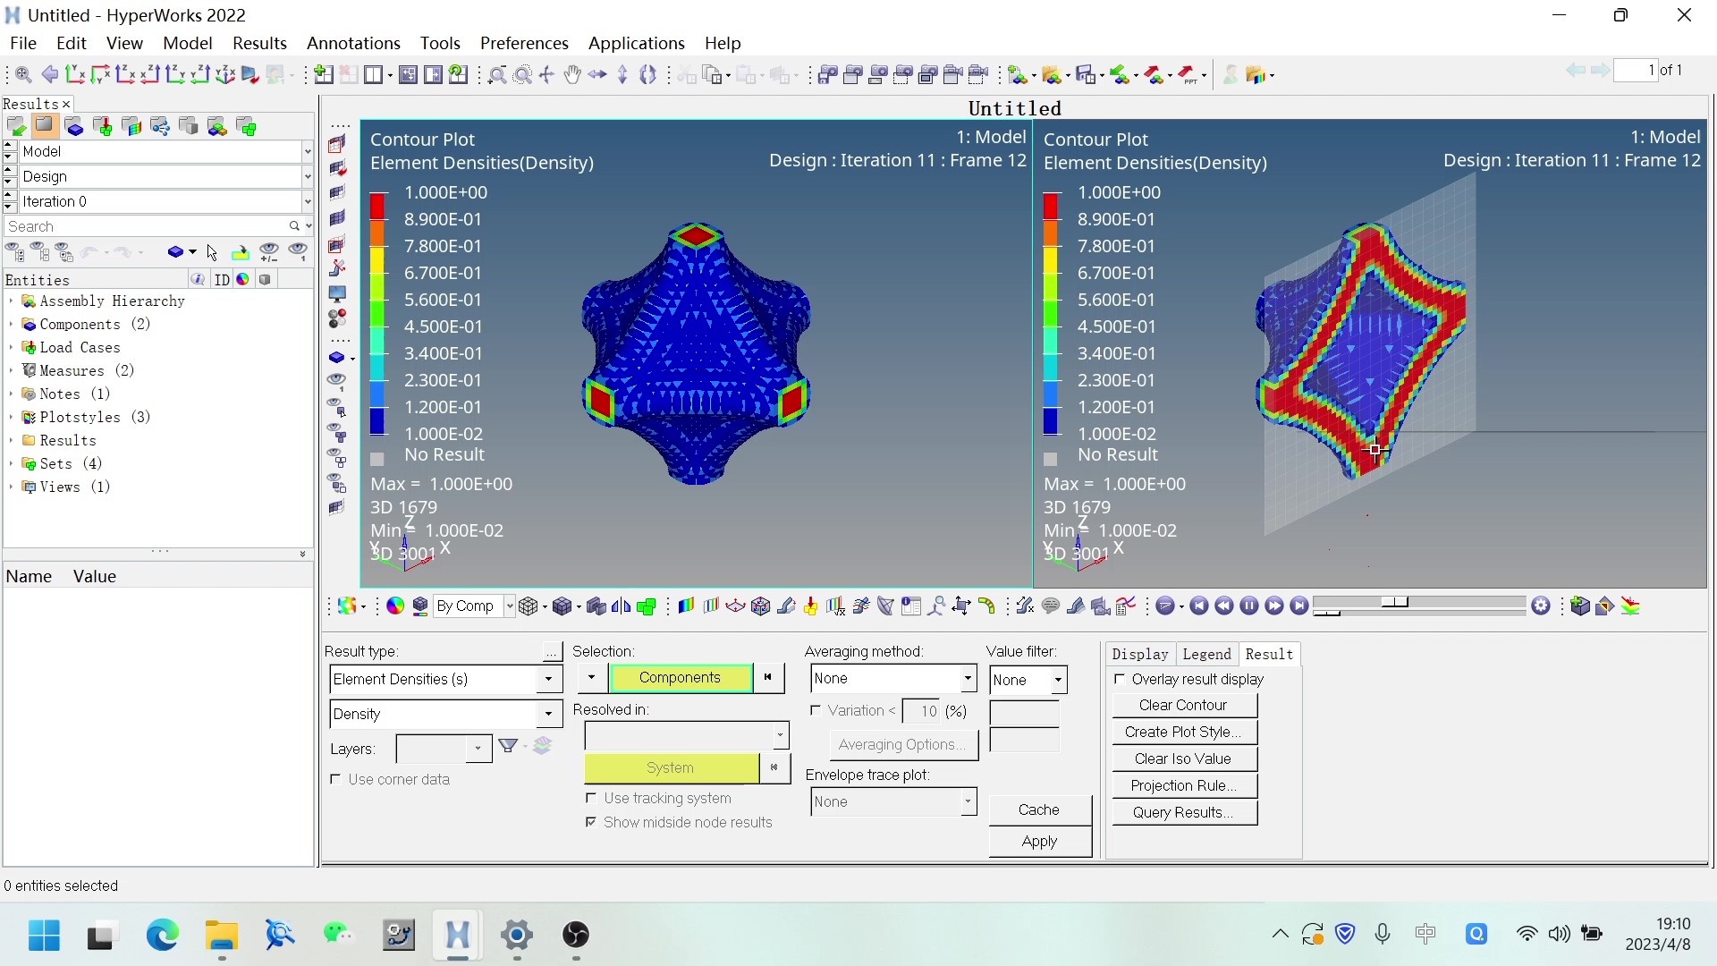1717x966 pixels.
Task: Open the Contour plot panel
Action: pyautogui.click(x=686, y=606)
